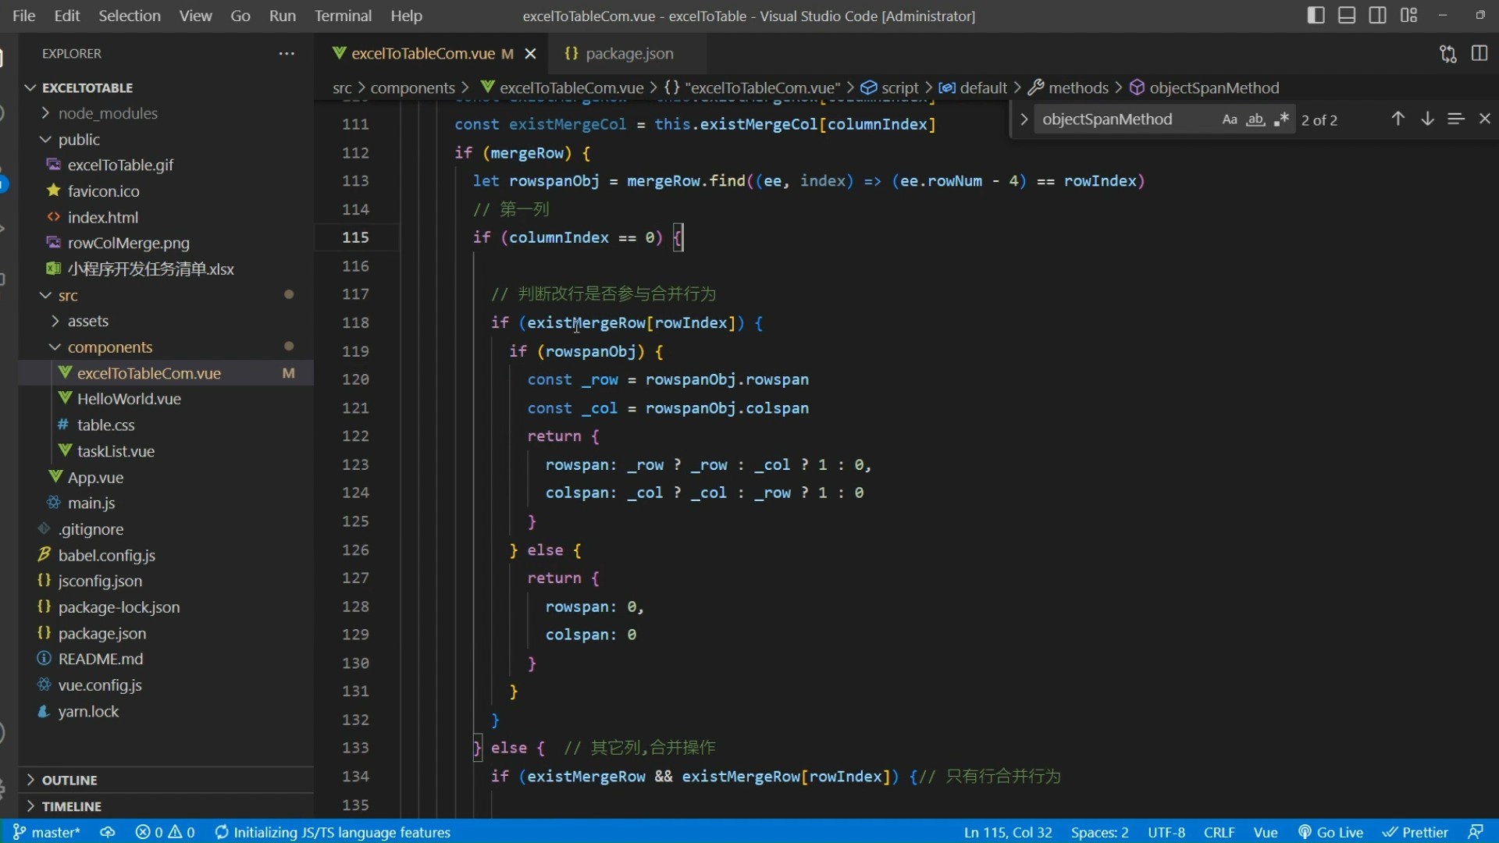Click master branch in status bar

point(48,832)
